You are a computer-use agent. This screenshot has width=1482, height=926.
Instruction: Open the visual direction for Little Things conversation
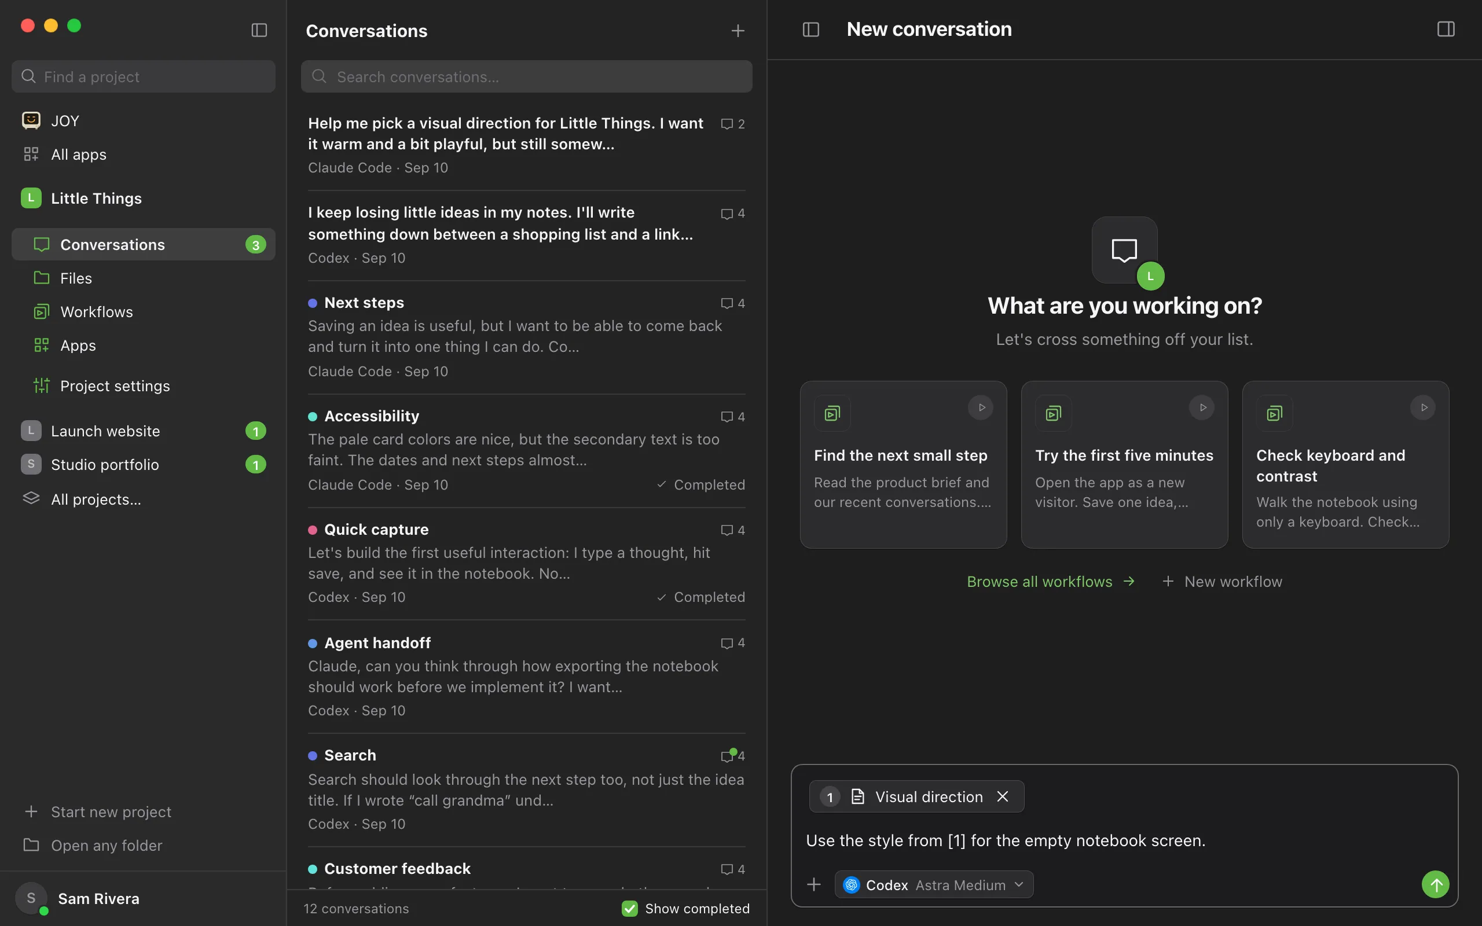tap(527, 145)
